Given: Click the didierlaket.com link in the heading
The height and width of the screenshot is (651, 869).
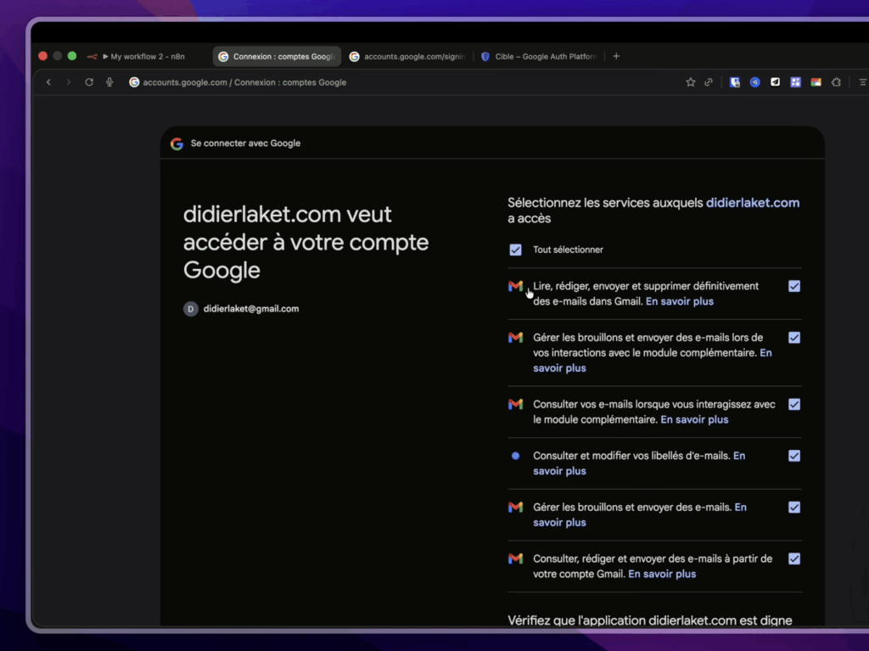Looking at the screenshot, I should (x=752, y=203).
